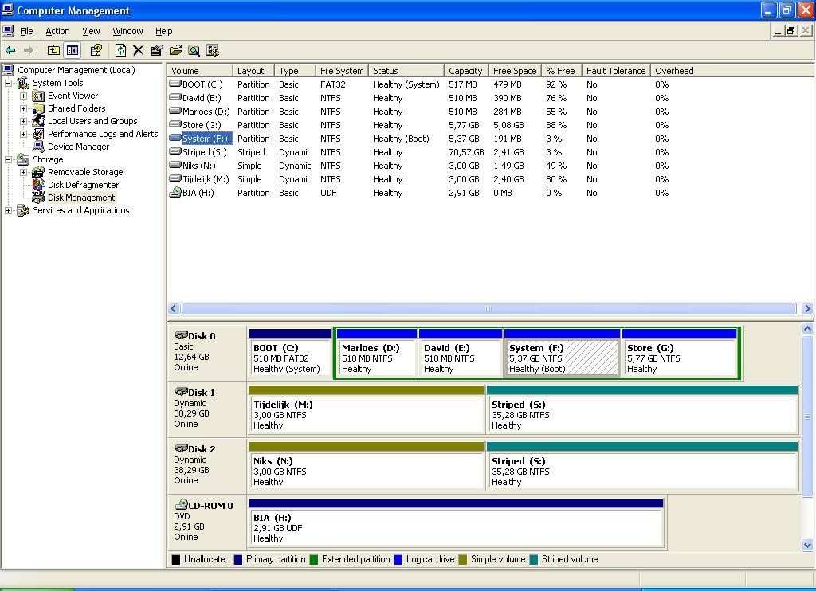Sort by the File System column header
This screenshot has width=816, height=591.
(x=342, y=71)
